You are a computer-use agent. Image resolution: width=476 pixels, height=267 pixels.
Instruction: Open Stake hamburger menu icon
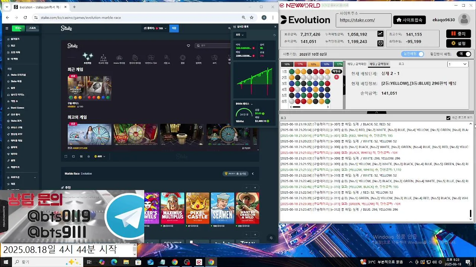(x=7, y=28)
